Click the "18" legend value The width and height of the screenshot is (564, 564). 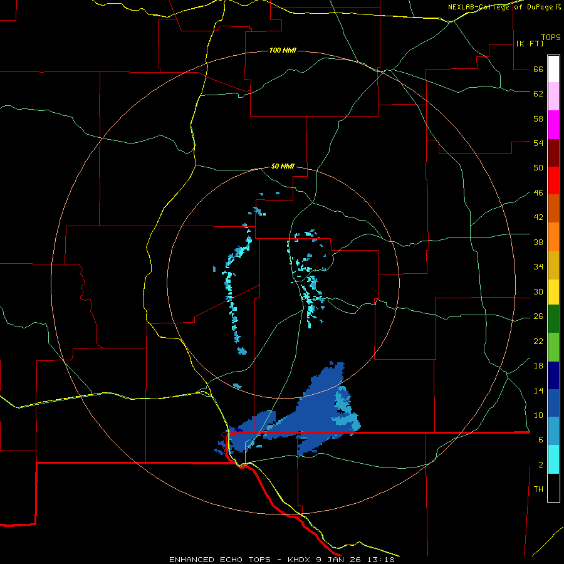pos(538,366)
